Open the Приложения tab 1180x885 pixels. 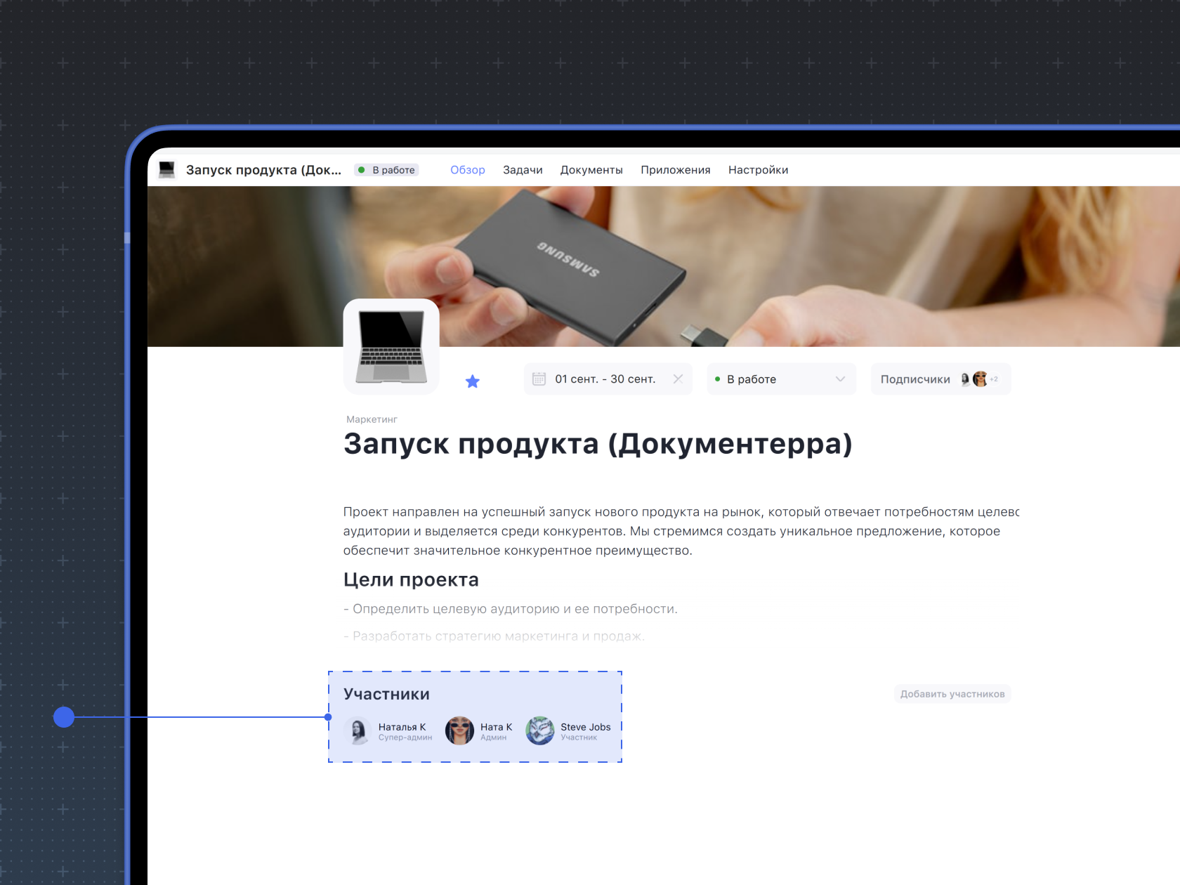tap(675, 170)
